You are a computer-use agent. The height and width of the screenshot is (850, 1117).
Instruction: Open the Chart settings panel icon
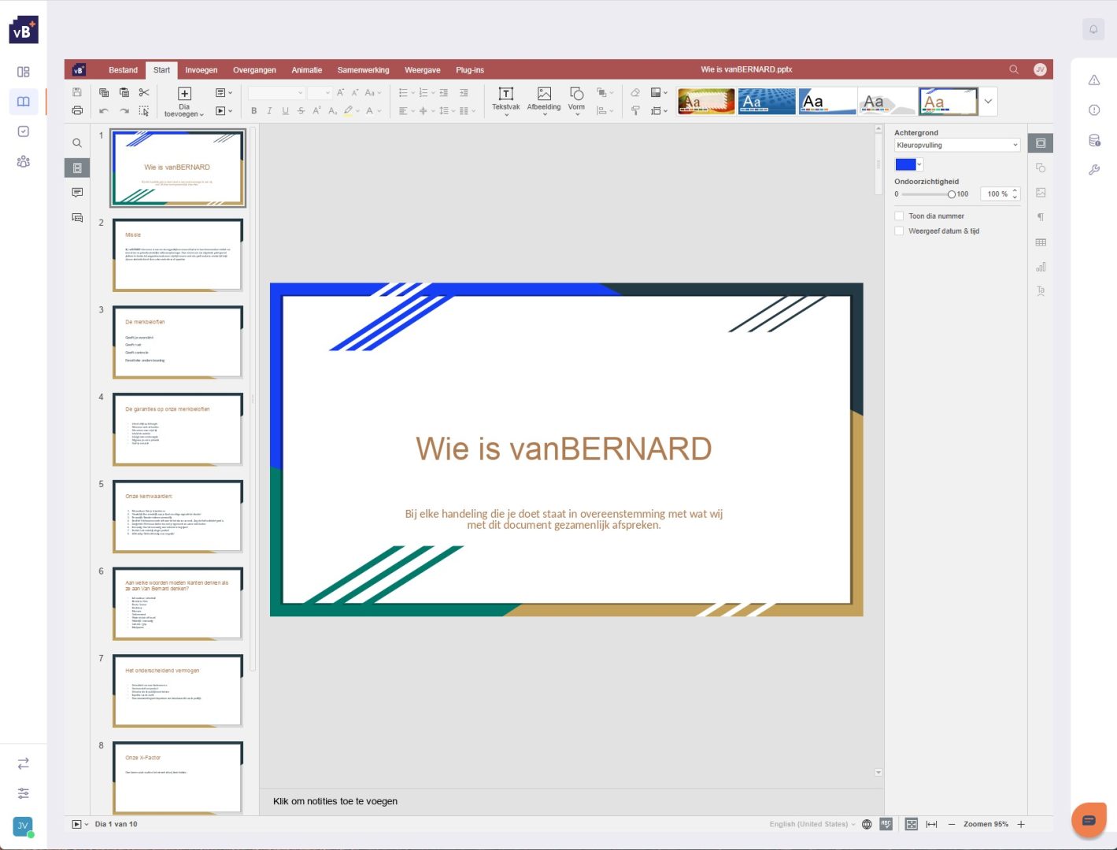coord(1041,267)
